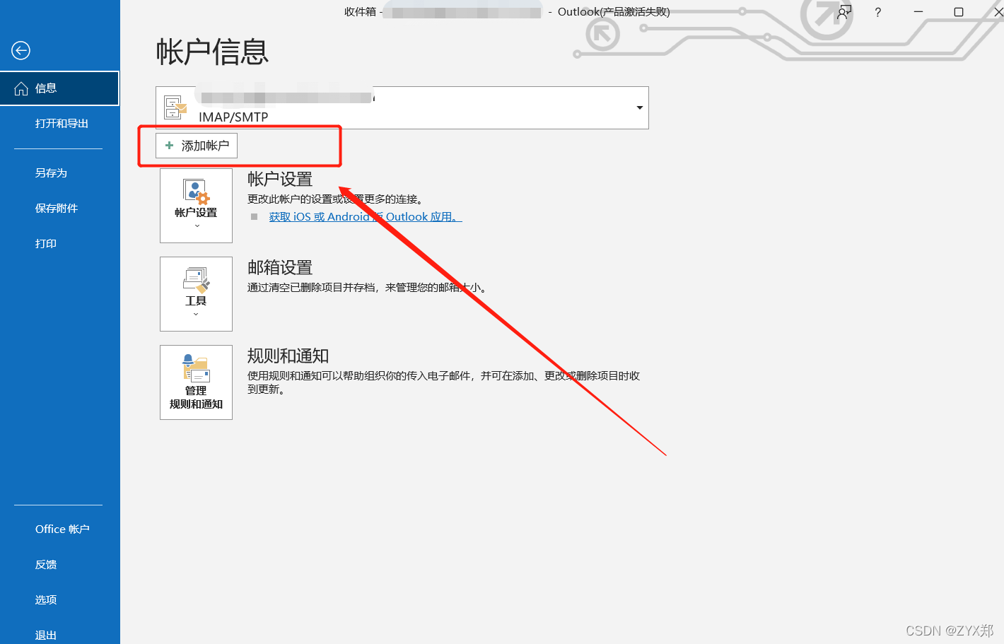Click the help question mark icon
Image resolution: width=1004 pixels, height=644 pixels.
(877, 12)
